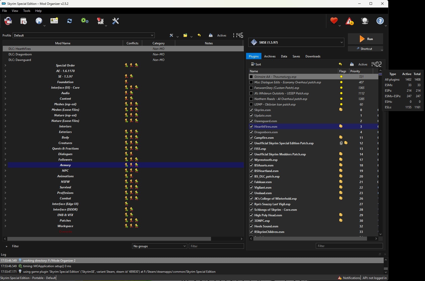Focus the plugin list Filter input field
This screenshot has height=281, width=425.
coord(349,246)
